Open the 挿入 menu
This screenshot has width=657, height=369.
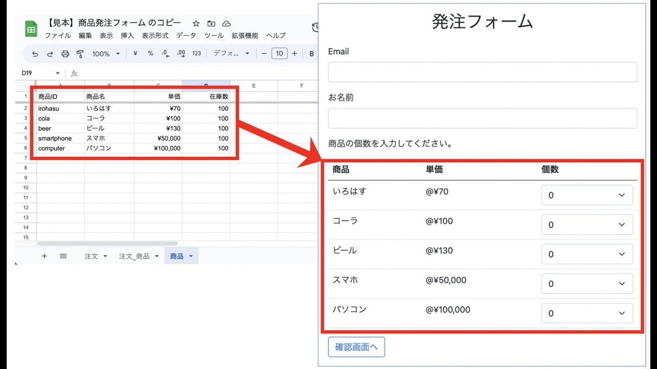point(127,35)
